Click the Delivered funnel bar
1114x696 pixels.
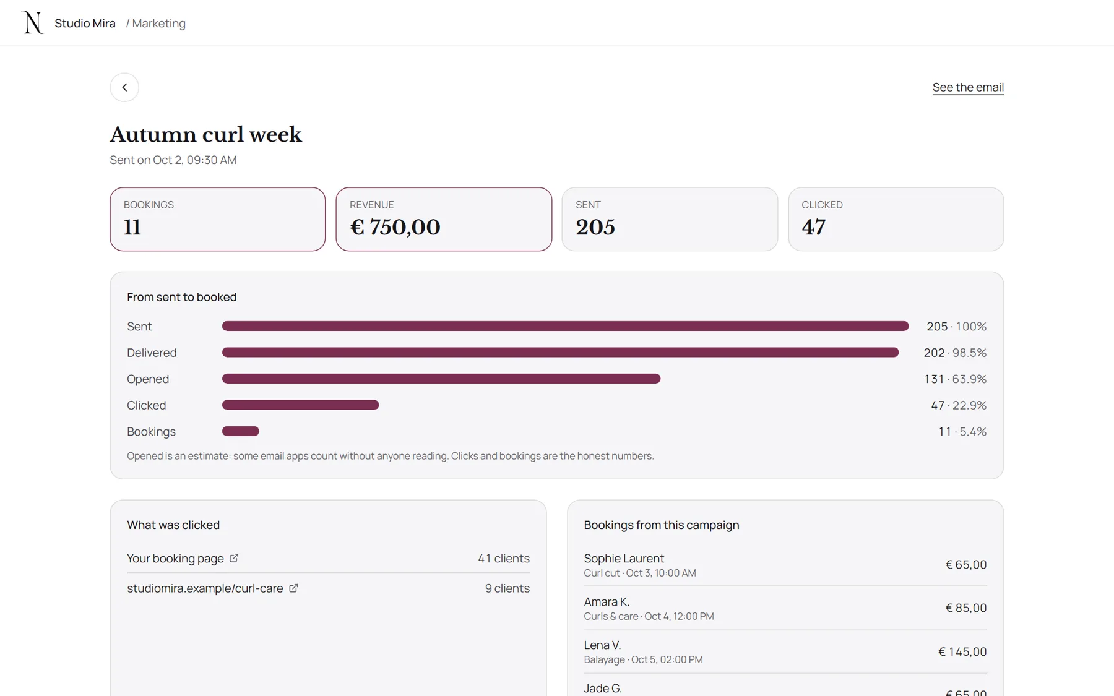pos(560,353)
